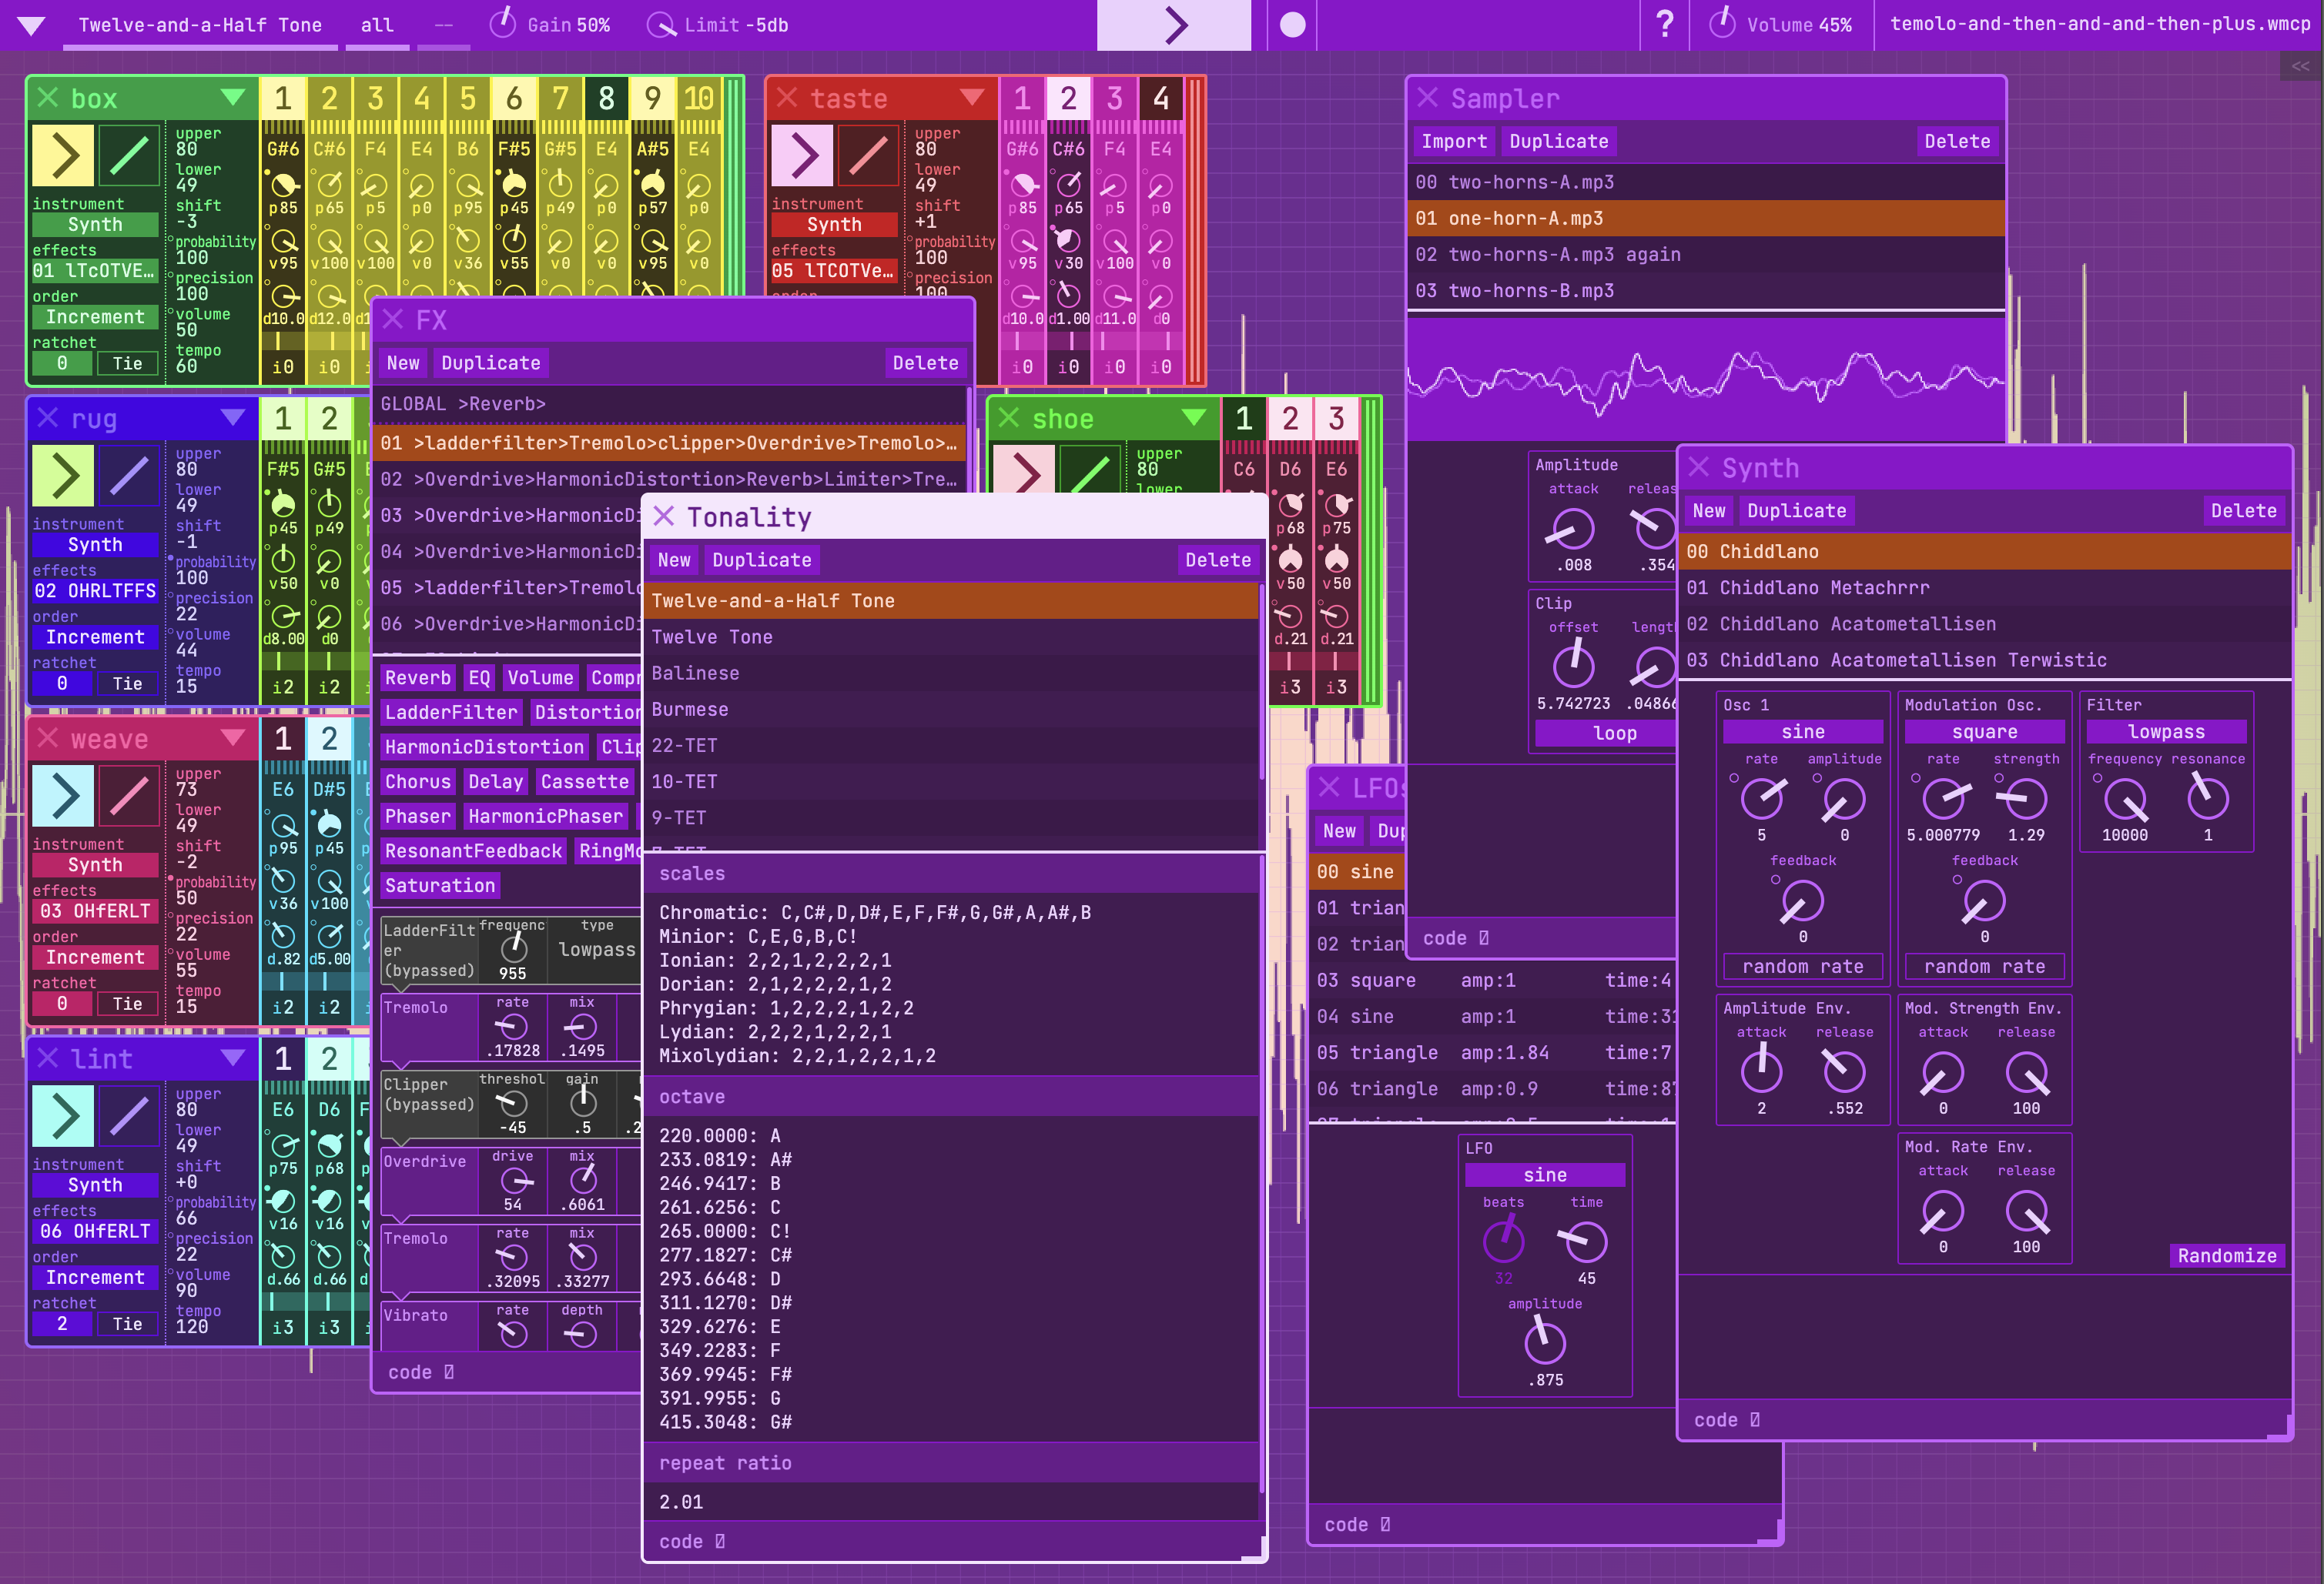Toggle the Tie button in lint track
Viewport: 2324px width, 1584px height.
point(127,1324)
